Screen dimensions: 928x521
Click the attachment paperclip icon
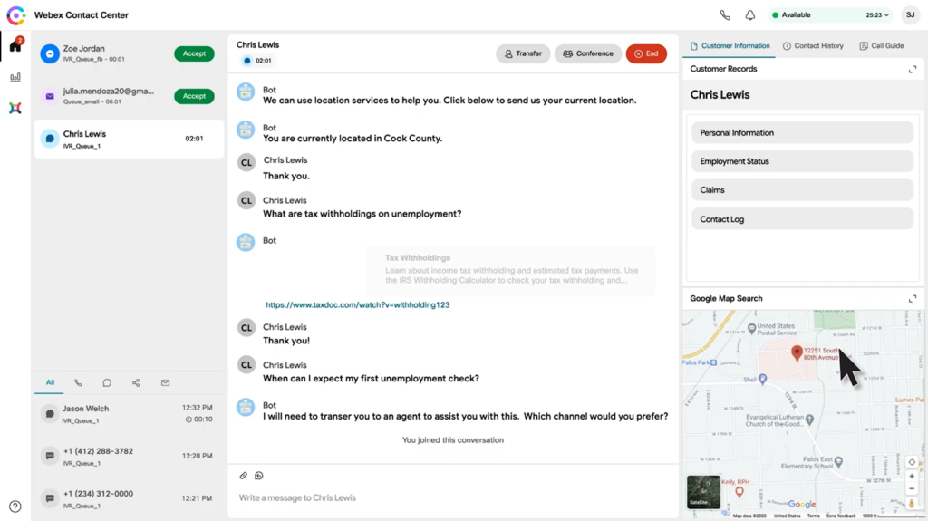click(x=243, y=476)
